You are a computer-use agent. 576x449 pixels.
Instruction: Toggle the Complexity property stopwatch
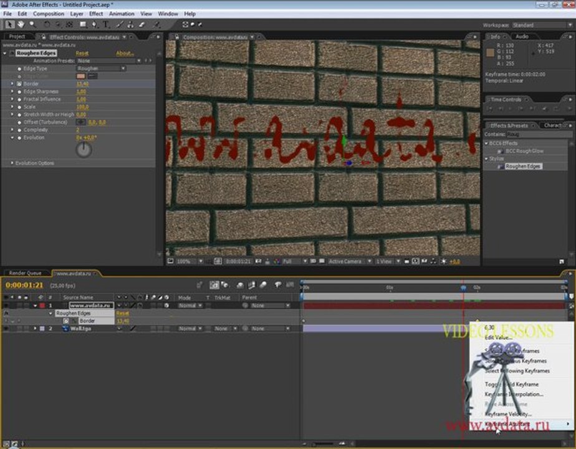tap(19, 130)
